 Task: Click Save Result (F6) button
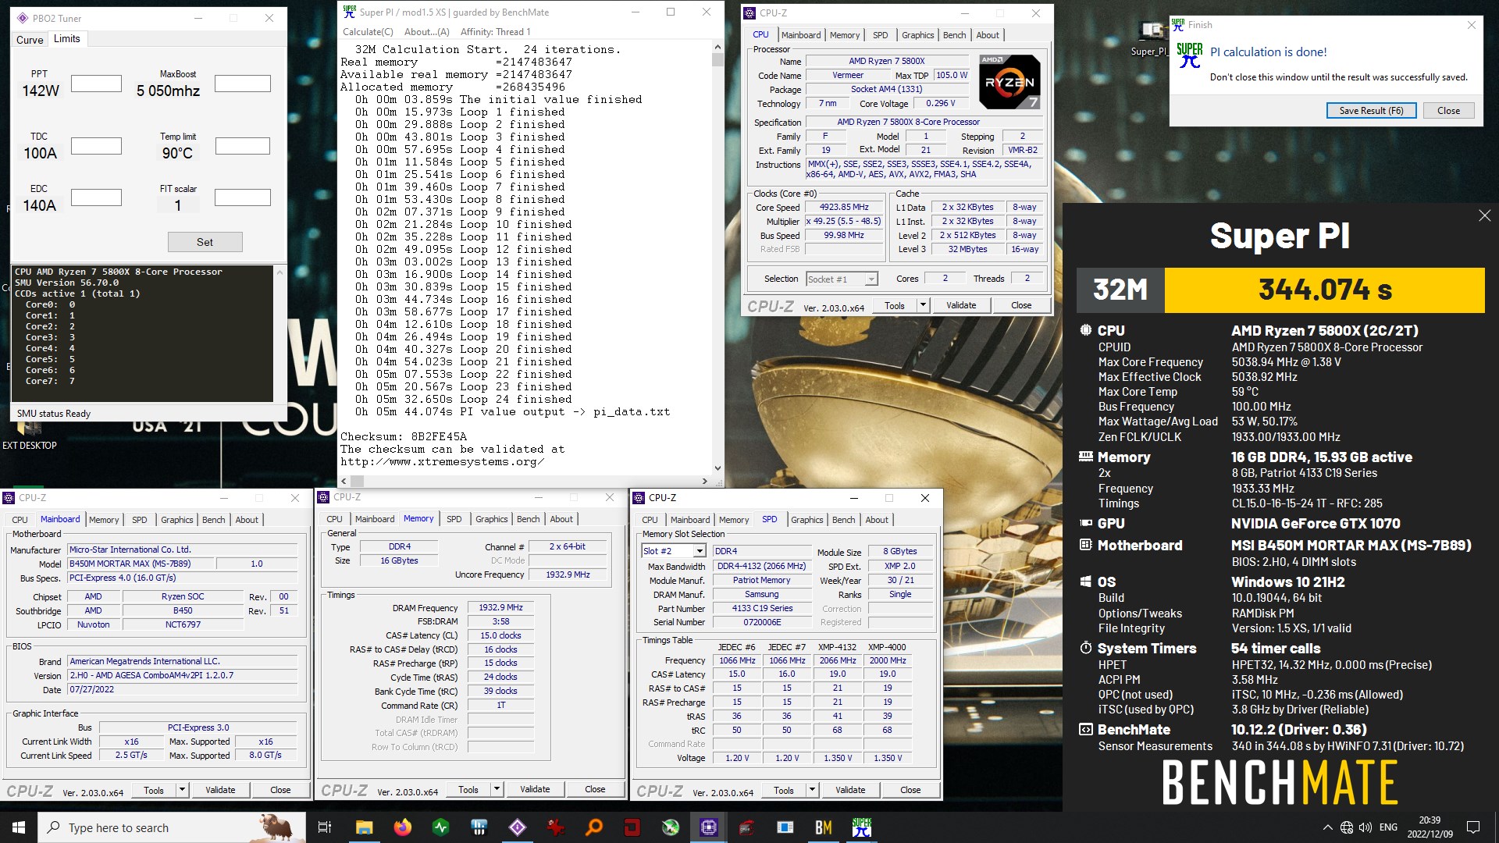pos(1371,111)
